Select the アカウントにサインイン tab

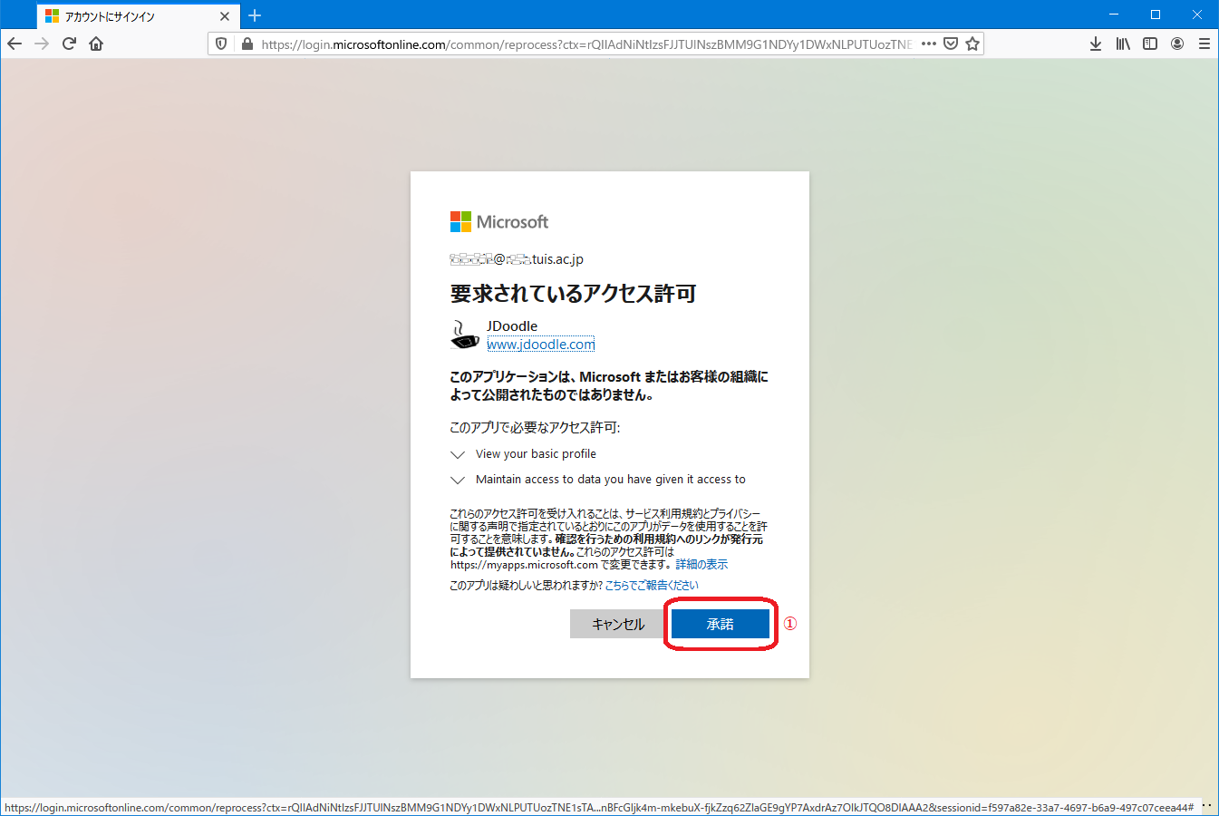[x=138, y=16]
